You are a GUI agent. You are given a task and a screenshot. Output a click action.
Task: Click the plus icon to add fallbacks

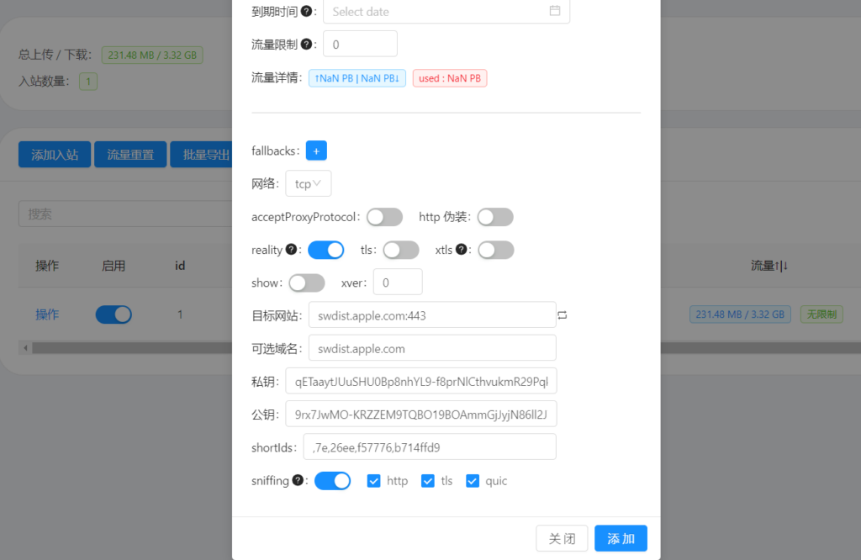pyautogui.click(x=316, y=151)
